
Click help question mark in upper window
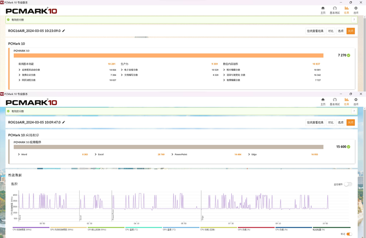tap(354, 20)
